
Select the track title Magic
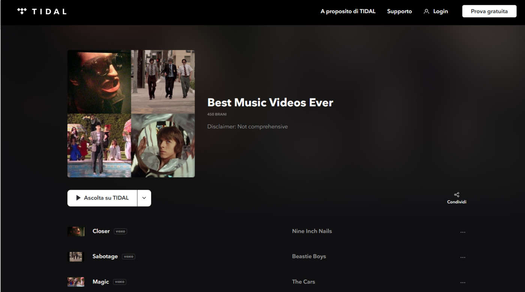click(101, 282)
